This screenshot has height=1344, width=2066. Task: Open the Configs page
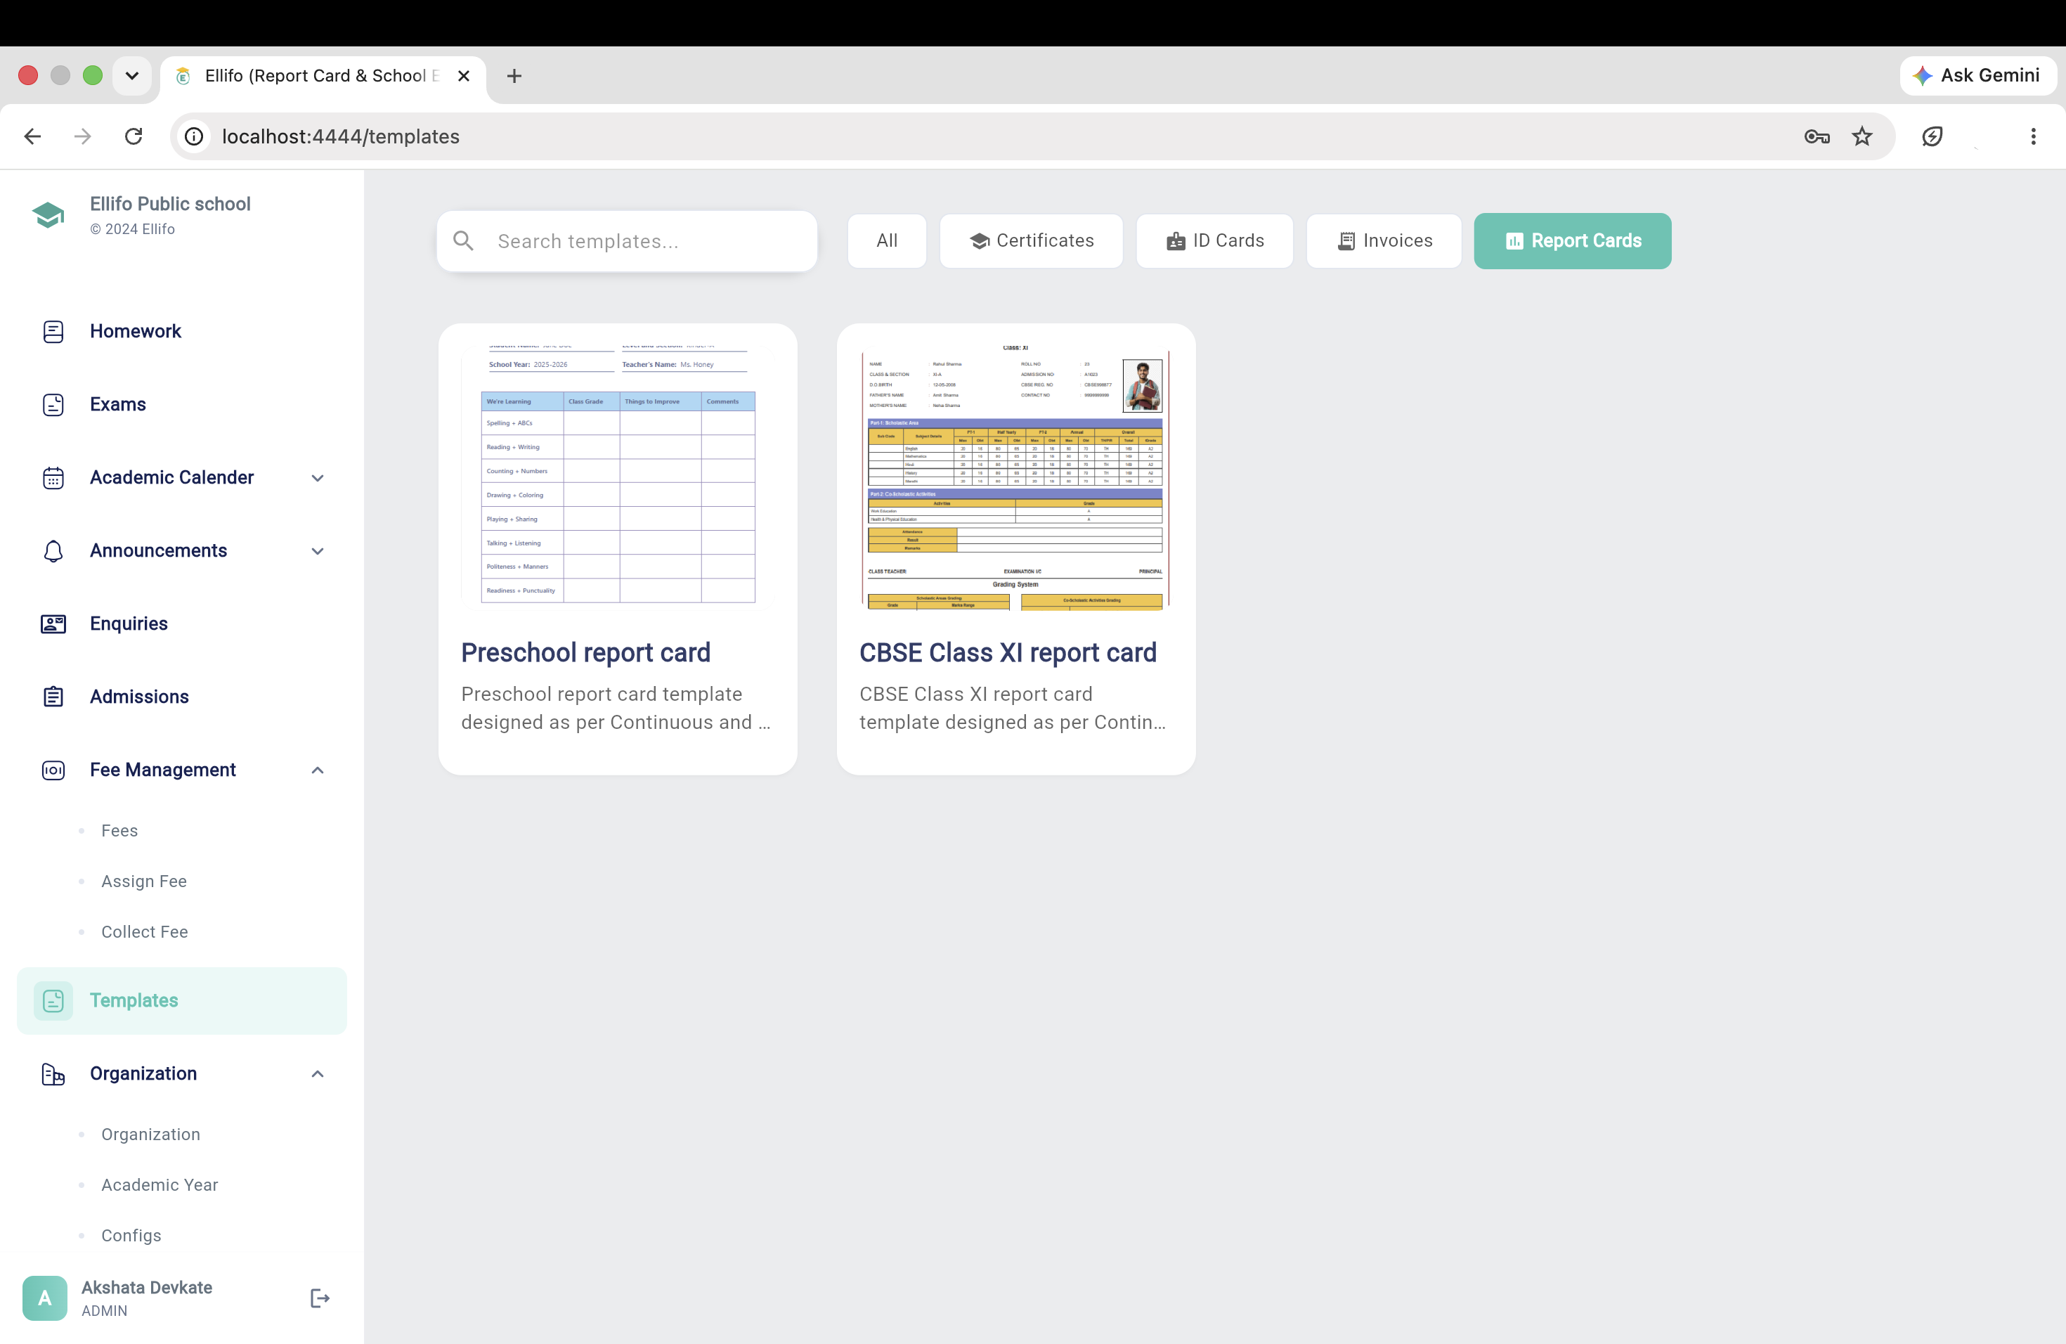[131, 1236]
